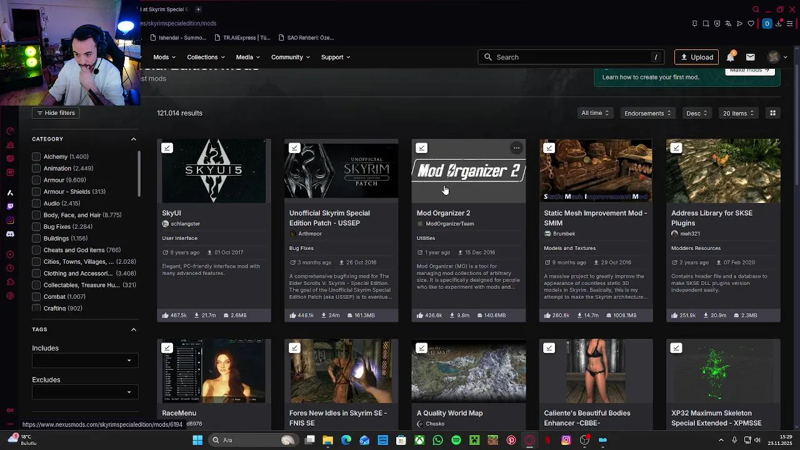Image resolution: width=800 pixels, height=450 pixels.
Task: Switch results to grid view layout icon
Action: tap(772, 113)
